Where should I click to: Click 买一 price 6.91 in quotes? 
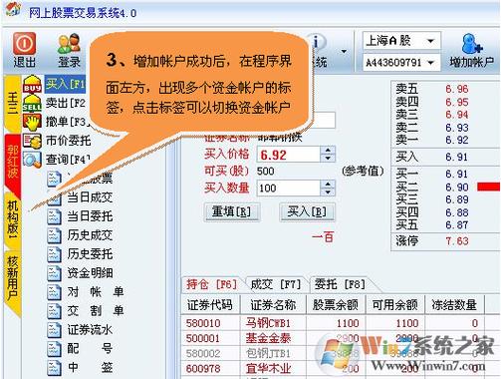pos(457,174)
